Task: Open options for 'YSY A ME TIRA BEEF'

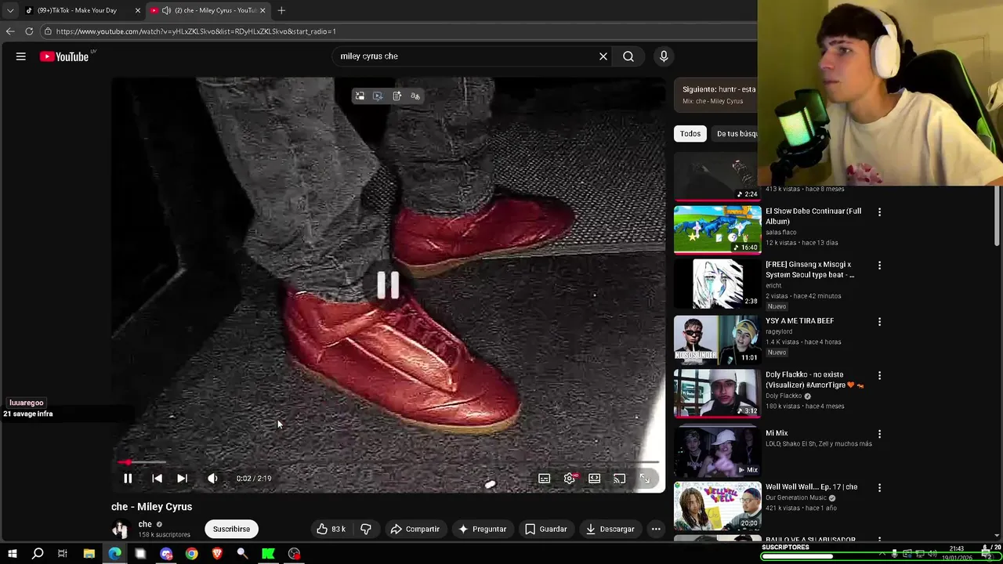Action: coord(879,322)
